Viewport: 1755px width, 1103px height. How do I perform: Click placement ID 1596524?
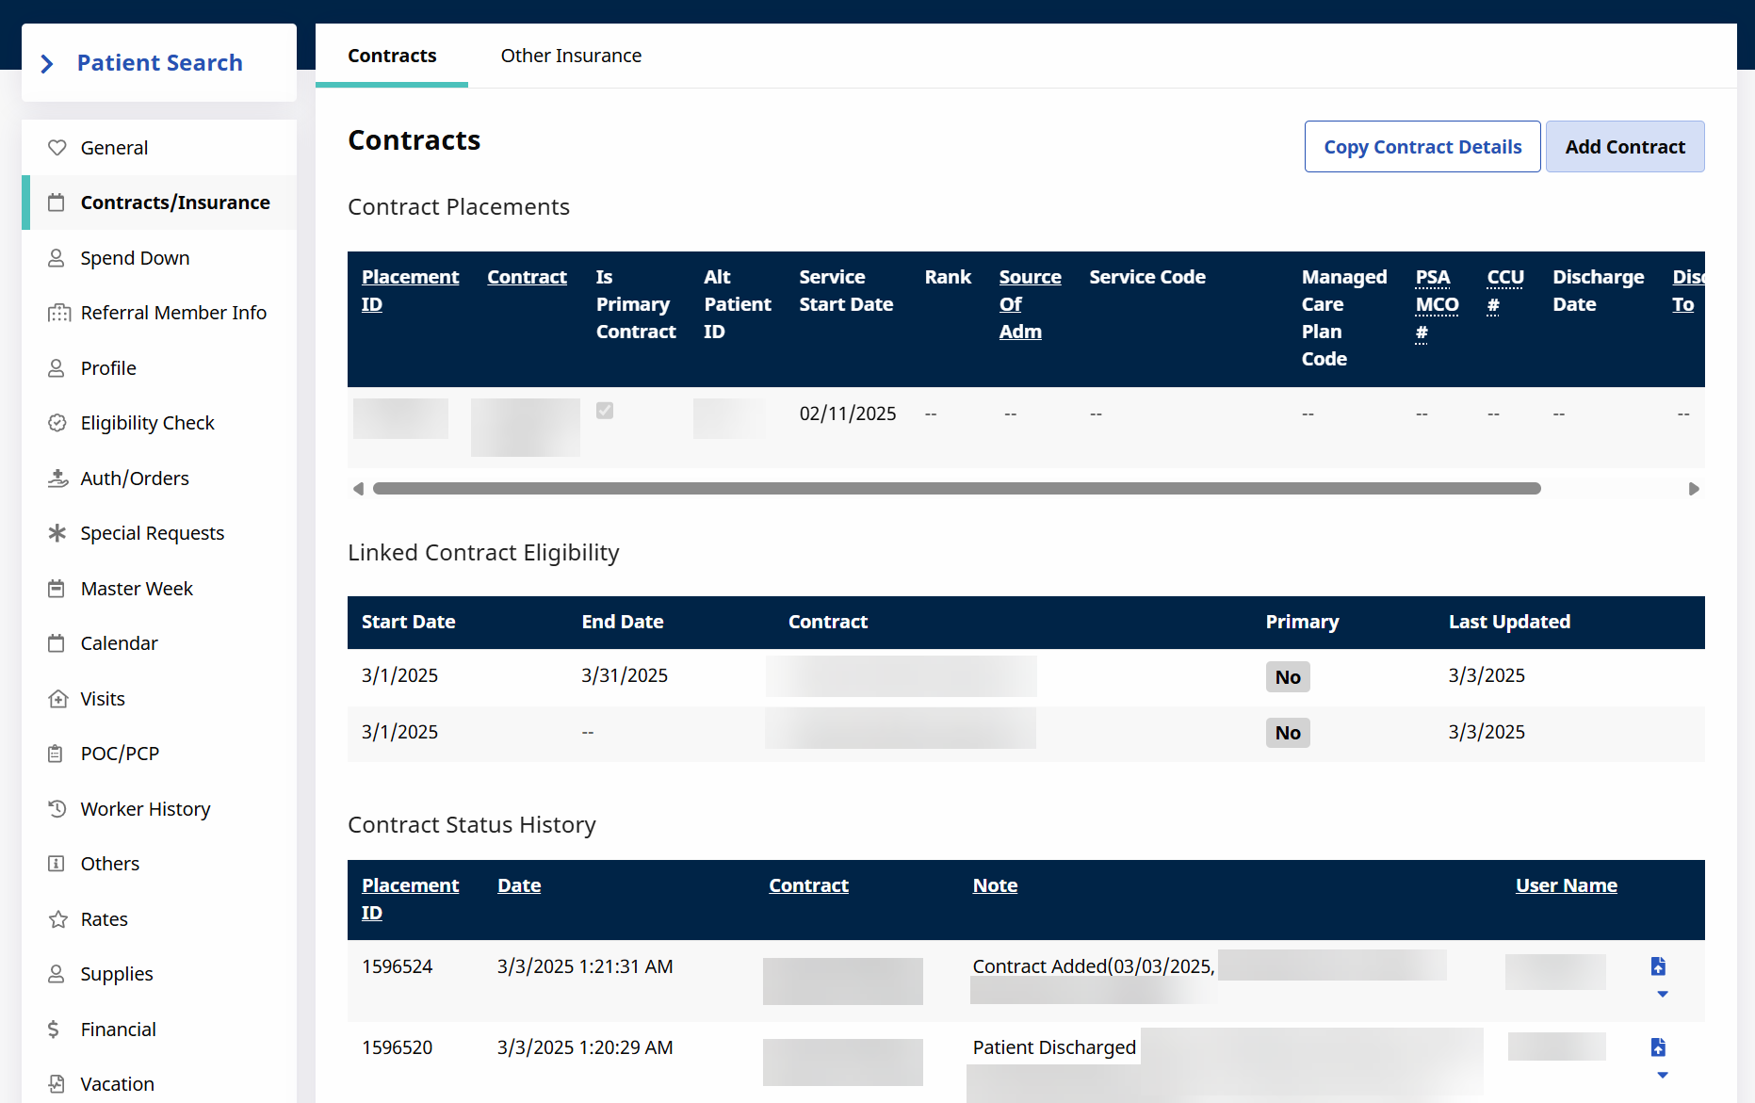(397, 966)
